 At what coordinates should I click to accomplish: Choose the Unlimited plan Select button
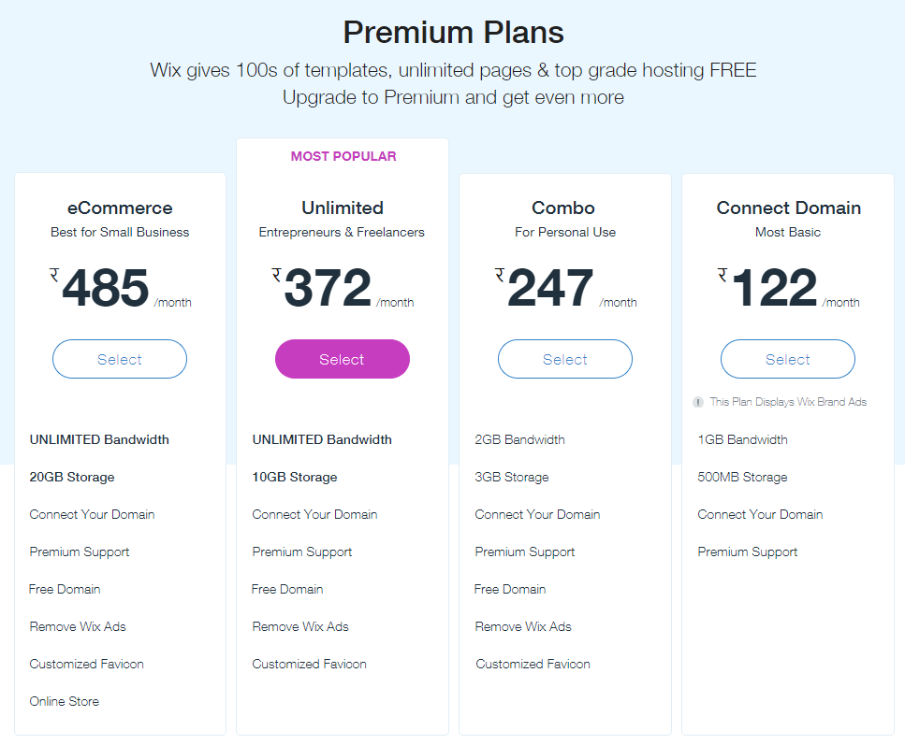[x=343, y=359]
